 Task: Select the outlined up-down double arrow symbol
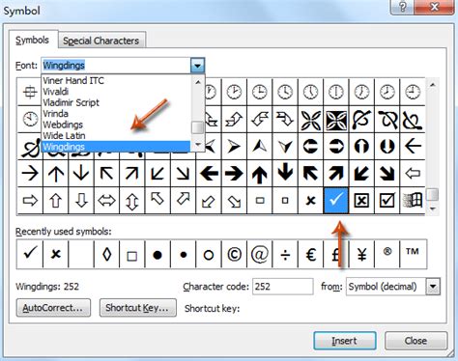tap(132, 200)
